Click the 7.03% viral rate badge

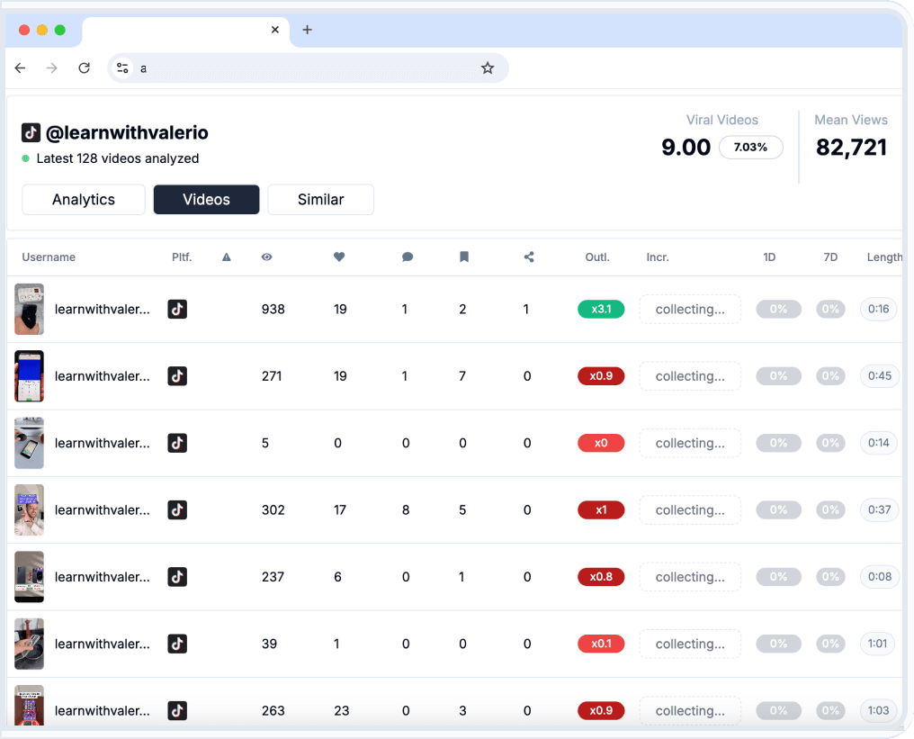751,147
